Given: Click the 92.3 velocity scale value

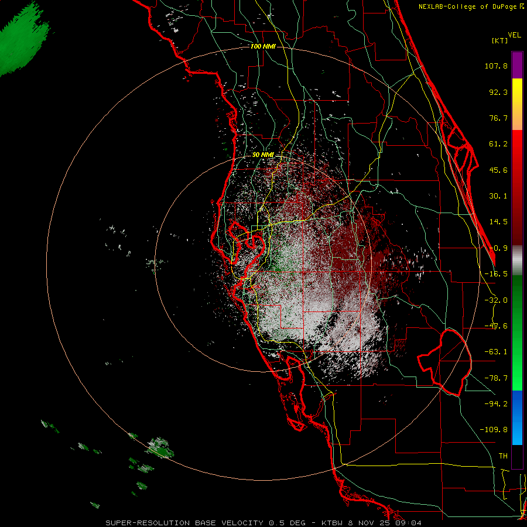Looking at the screenshot, I should pyautogui.click(x=498, y=92).
